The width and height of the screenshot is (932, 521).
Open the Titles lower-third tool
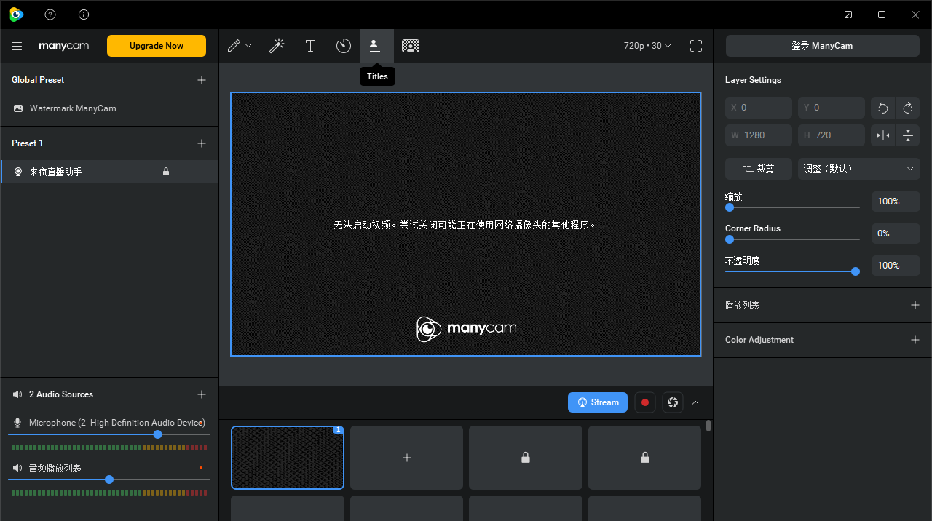(377, 46)
